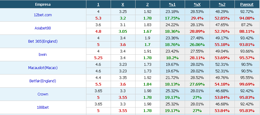
Task: Sort by the X column header
Action: [x=123, y=5]
